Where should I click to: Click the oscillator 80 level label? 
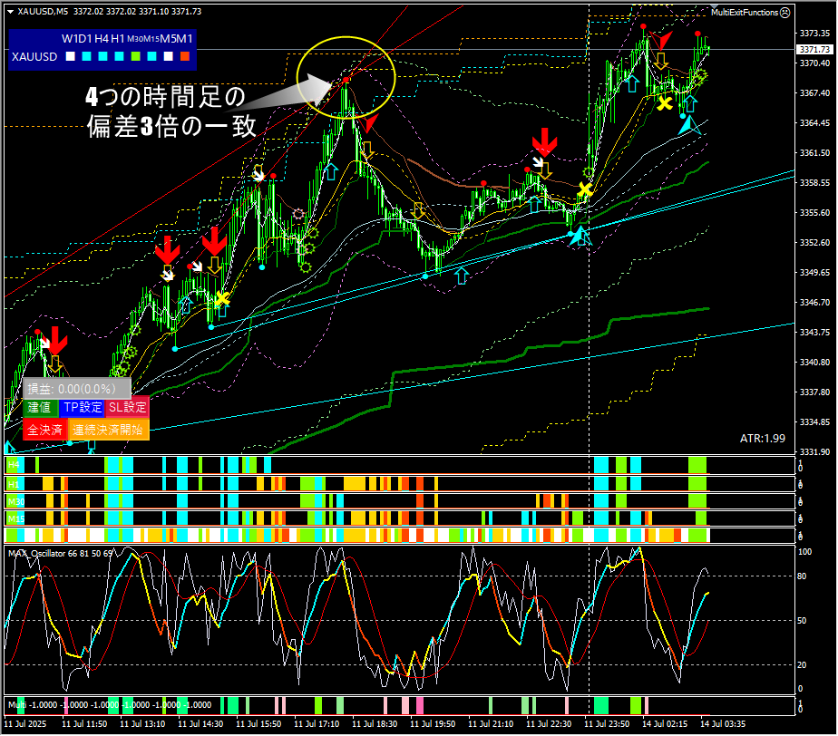pos(802,576)
